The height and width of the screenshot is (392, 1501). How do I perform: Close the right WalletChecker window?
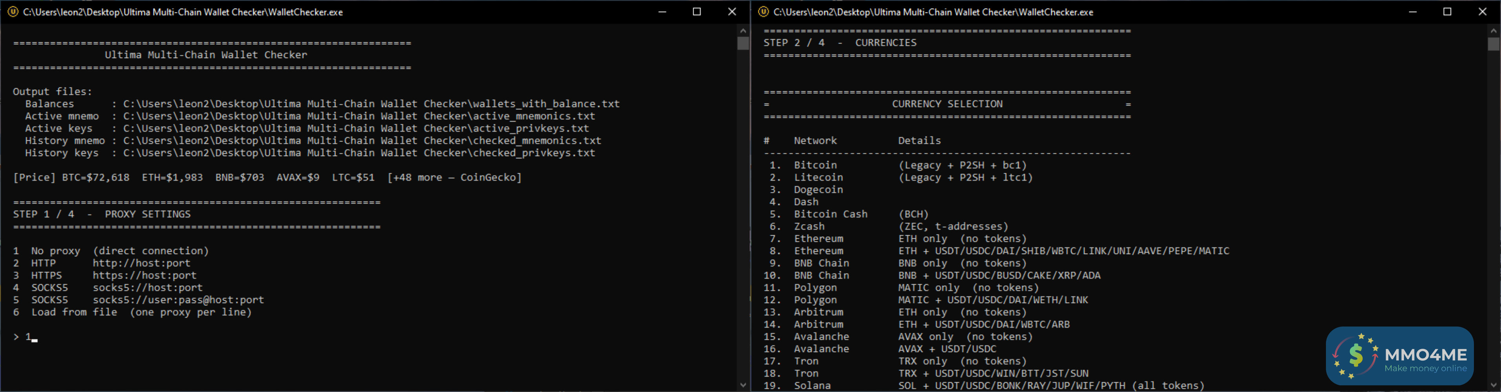pos(1482,12)
